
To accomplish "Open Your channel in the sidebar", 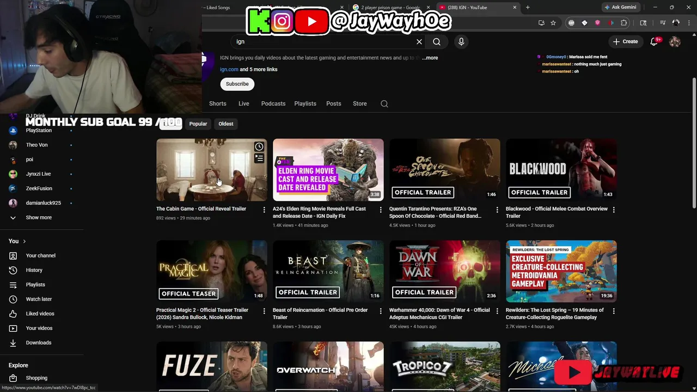I will pyautogui.click(x=40, y=255).
